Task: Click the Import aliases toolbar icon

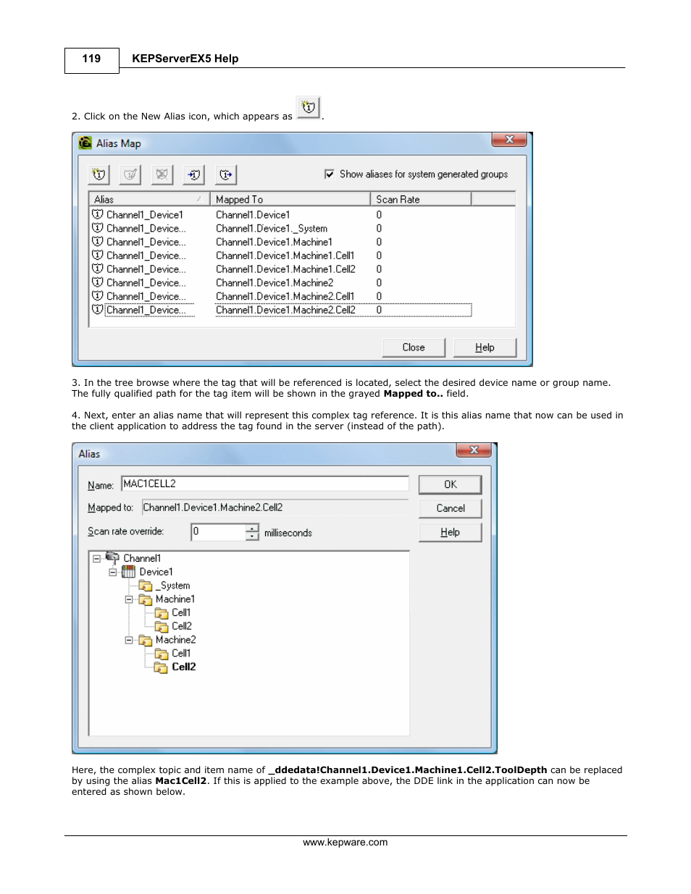Action: click(194, 174)
